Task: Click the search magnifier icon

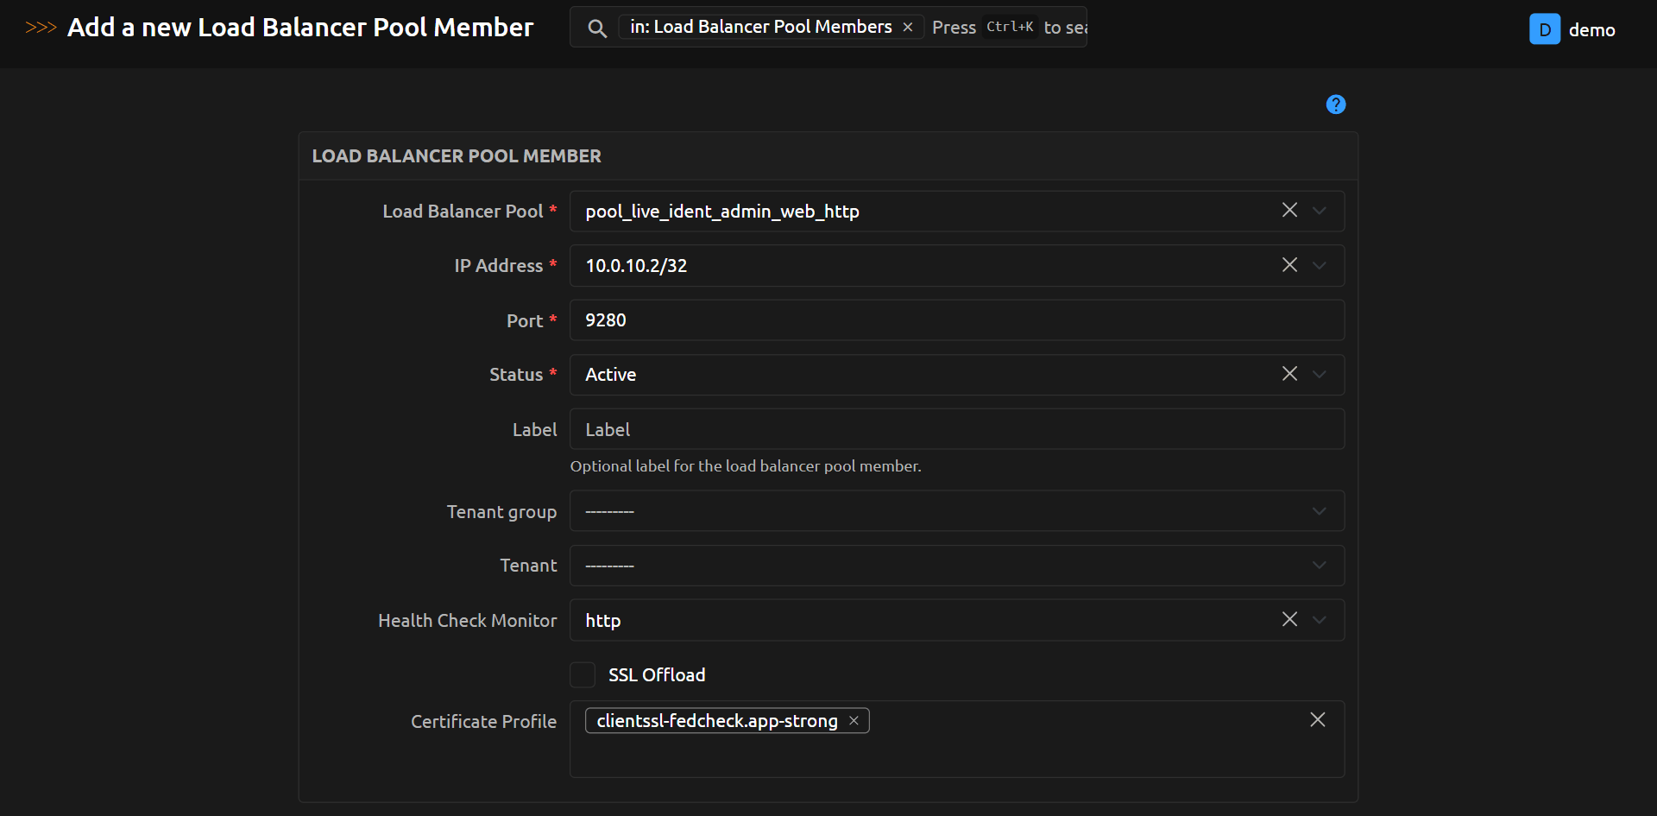Action: tap(596, 28)
